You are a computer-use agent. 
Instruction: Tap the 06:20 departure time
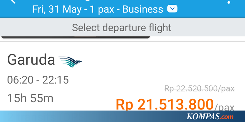click(x=20, y=80)
